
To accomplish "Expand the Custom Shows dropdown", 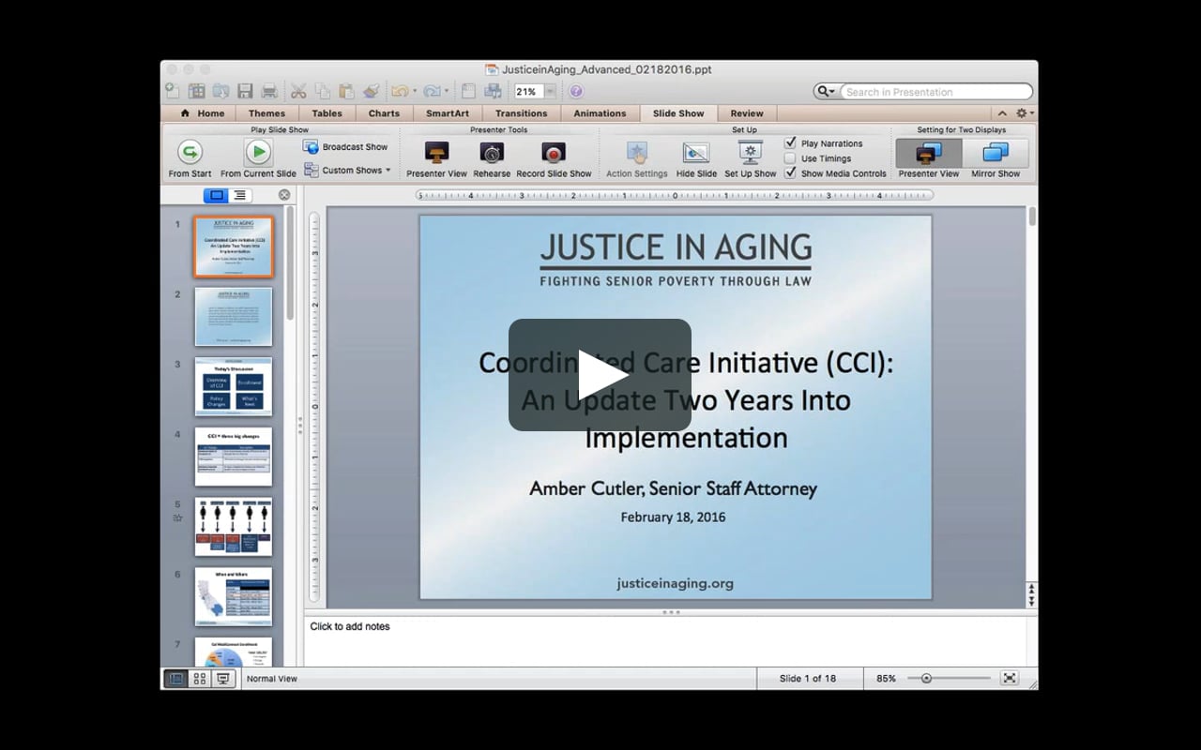I will [x=388, y=171].
